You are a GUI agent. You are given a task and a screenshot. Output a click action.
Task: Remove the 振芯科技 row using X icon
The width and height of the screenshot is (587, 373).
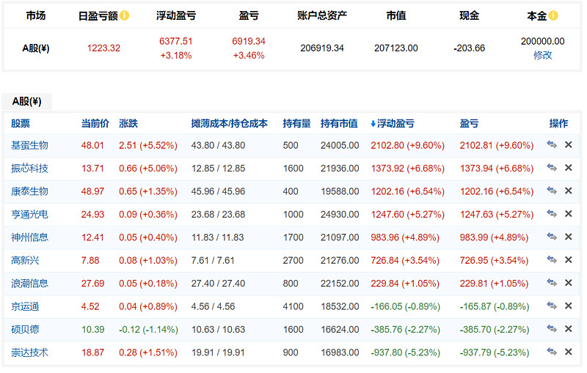pos(568,168)
